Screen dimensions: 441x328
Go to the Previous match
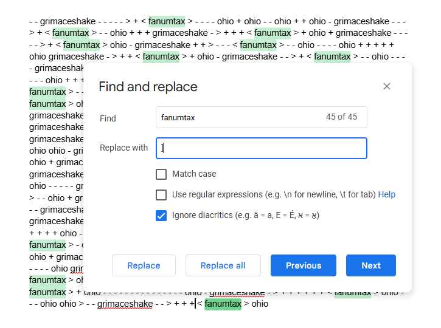click(303, 265)
